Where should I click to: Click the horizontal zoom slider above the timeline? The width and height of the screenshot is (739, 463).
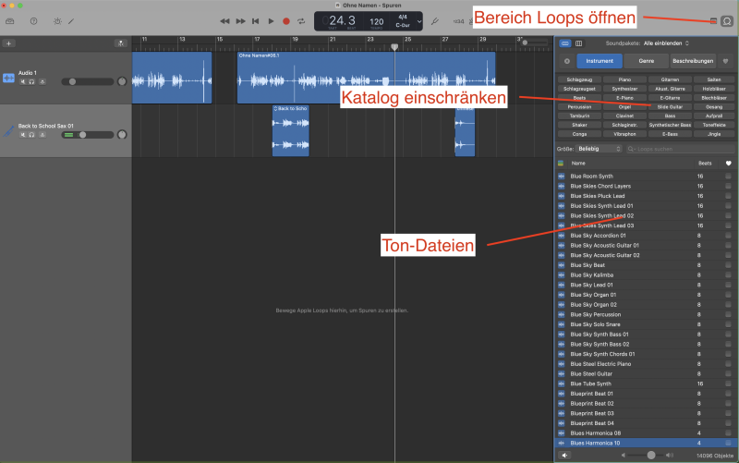535,43
